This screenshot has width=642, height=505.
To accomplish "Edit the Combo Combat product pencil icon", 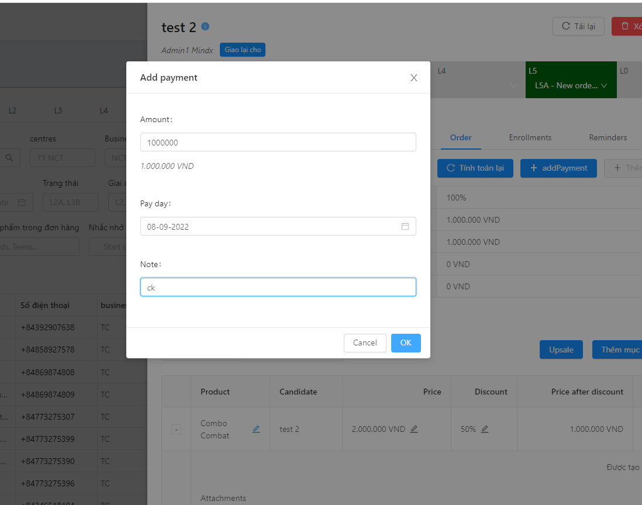I will (256, 429).
